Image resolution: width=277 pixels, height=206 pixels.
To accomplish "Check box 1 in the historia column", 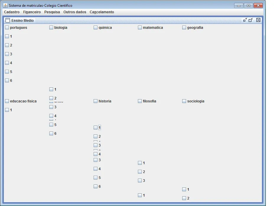I will pos(96,127).
